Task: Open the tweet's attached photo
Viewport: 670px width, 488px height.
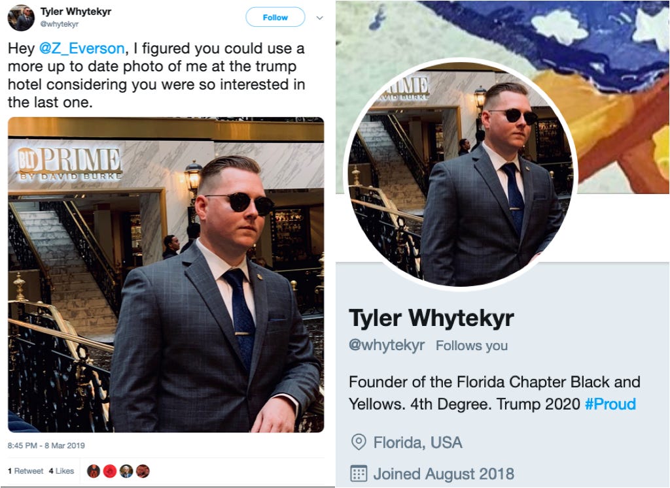Action: pos(166,274)
